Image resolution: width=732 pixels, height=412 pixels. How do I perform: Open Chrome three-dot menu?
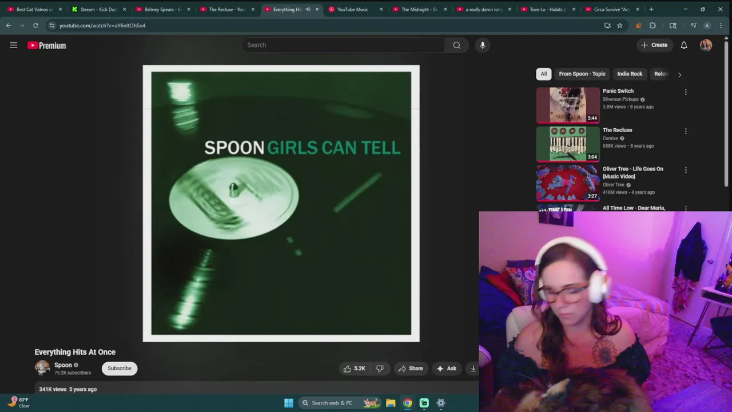[x=721, y=25]
